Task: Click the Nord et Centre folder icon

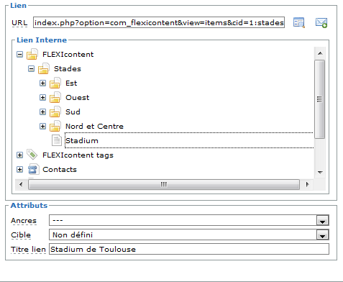Action: tap(55, 126)
